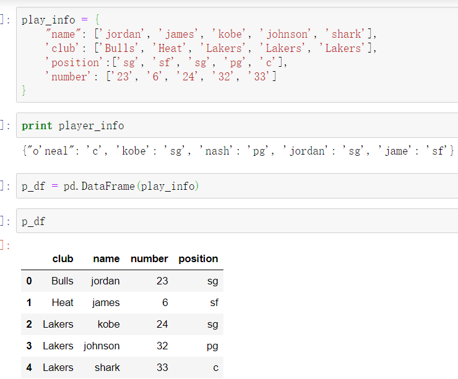
Task: Click 'shark' in the name list code
Action: pos(345,34)
